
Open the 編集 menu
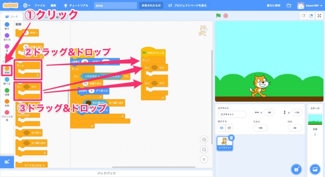[x=53, y=6]
